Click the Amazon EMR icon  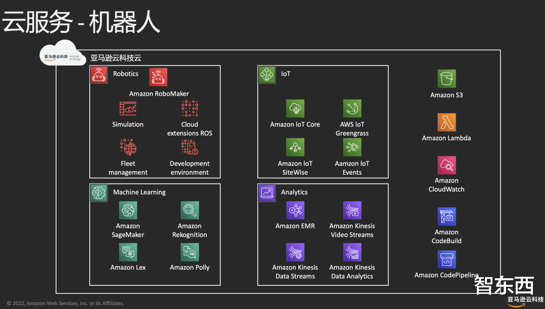[x=295, y=210]
